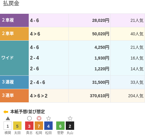Viewport: 145px width, 140px height.
Task: Click the triangle mark above racer 1
Action: (x=8, y=118)
